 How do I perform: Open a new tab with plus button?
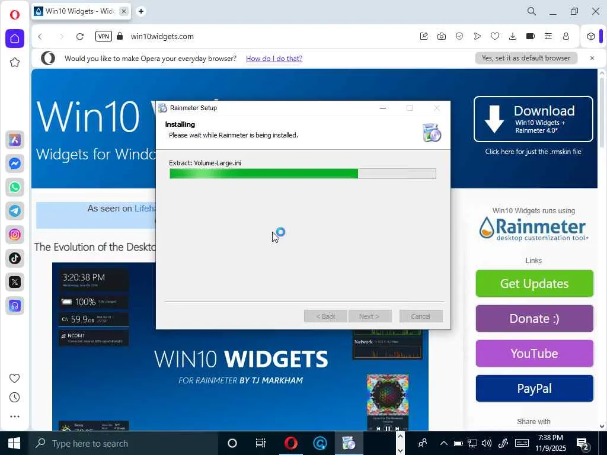141,11
